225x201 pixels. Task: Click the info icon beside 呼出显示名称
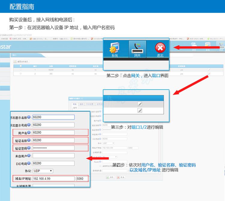click(x=29, y=117)
